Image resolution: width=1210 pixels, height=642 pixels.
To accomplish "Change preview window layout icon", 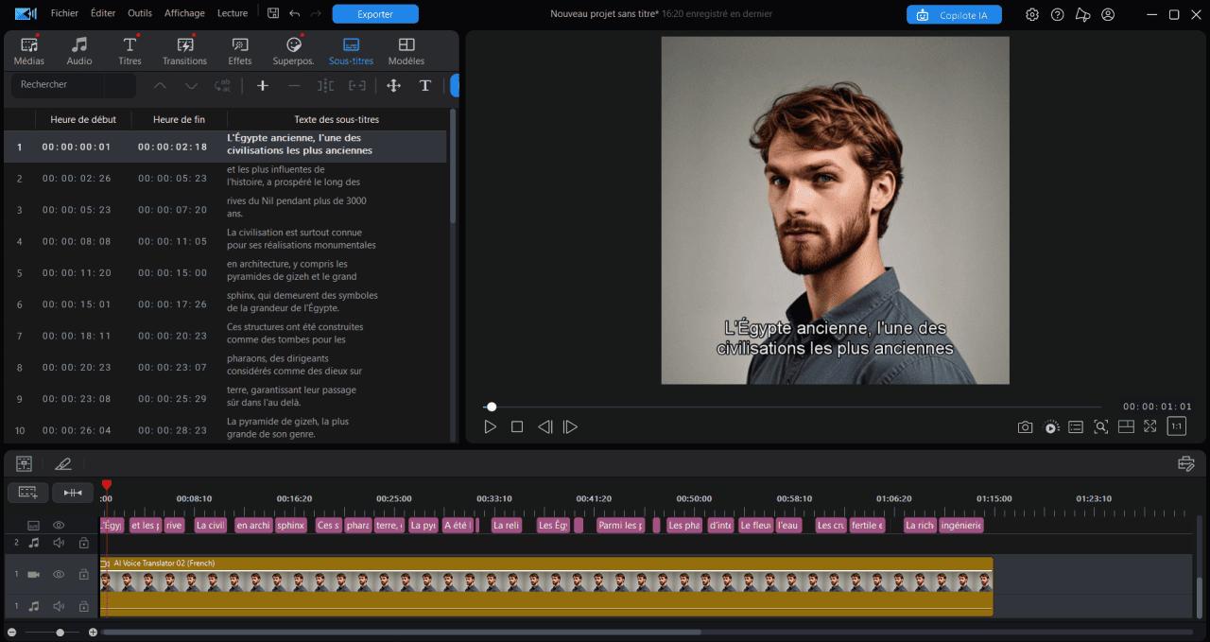I will (x=1126, y=426).
